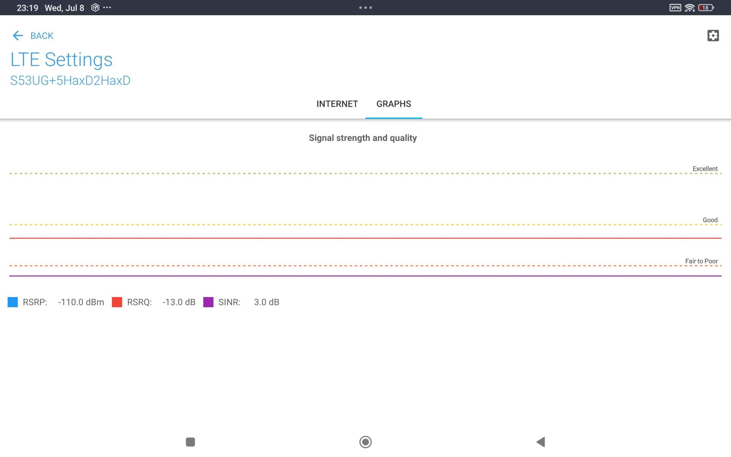Screen dimensions: 731x457
Task: Click the S53UG+5HaxD2HaxD device name
Action: (70, 81)
